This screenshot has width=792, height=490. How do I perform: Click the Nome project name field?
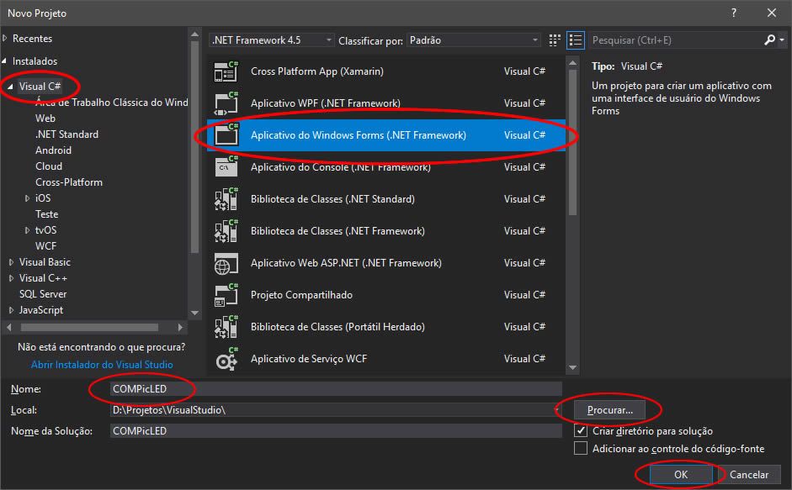click(x=336, y=389)
